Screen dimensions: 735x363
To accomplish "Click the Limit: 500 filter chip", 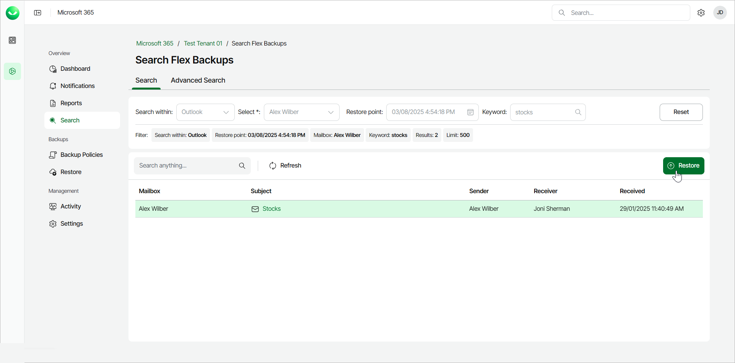I will click(x=458, y=135).
